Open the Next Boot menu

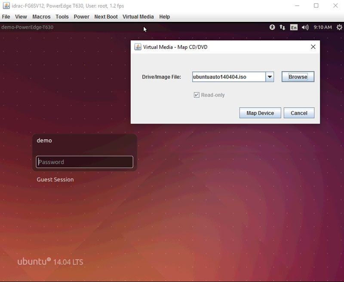pyautogui.click(x=106, y=17)
